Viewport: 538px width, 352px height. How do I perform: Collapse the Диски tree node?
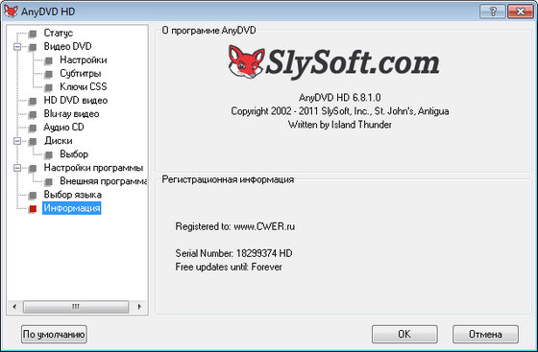click(x=17, y=141)
